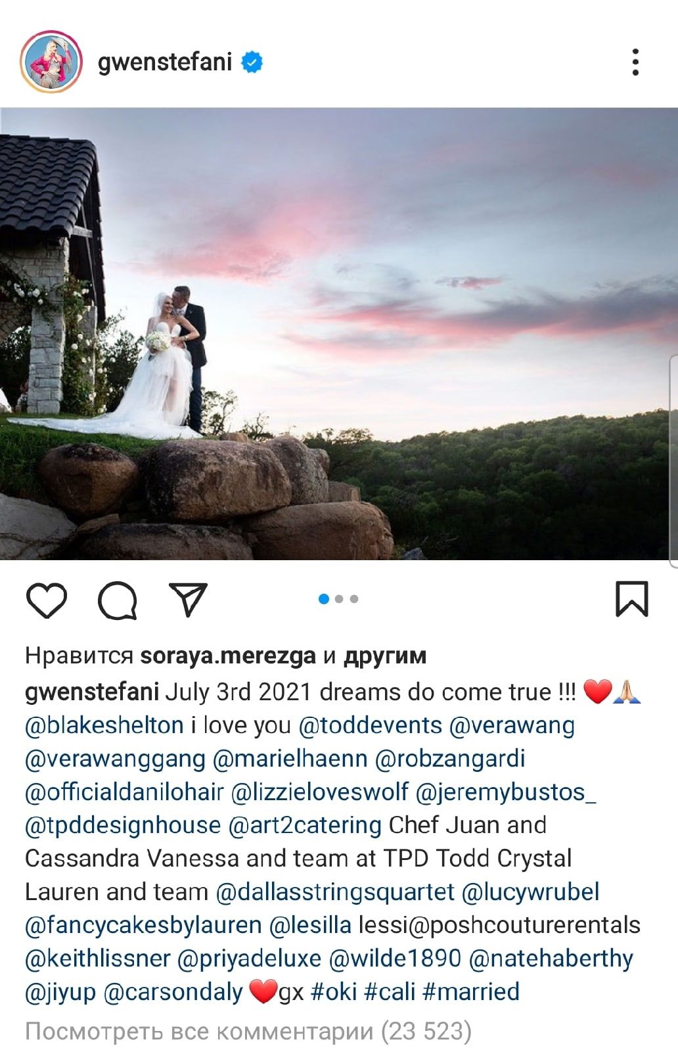The width and height of the screenshot is (678, 1052).
Task: Share post with paper plane icon
Action: pyautogui.click(x=189, y=598)
